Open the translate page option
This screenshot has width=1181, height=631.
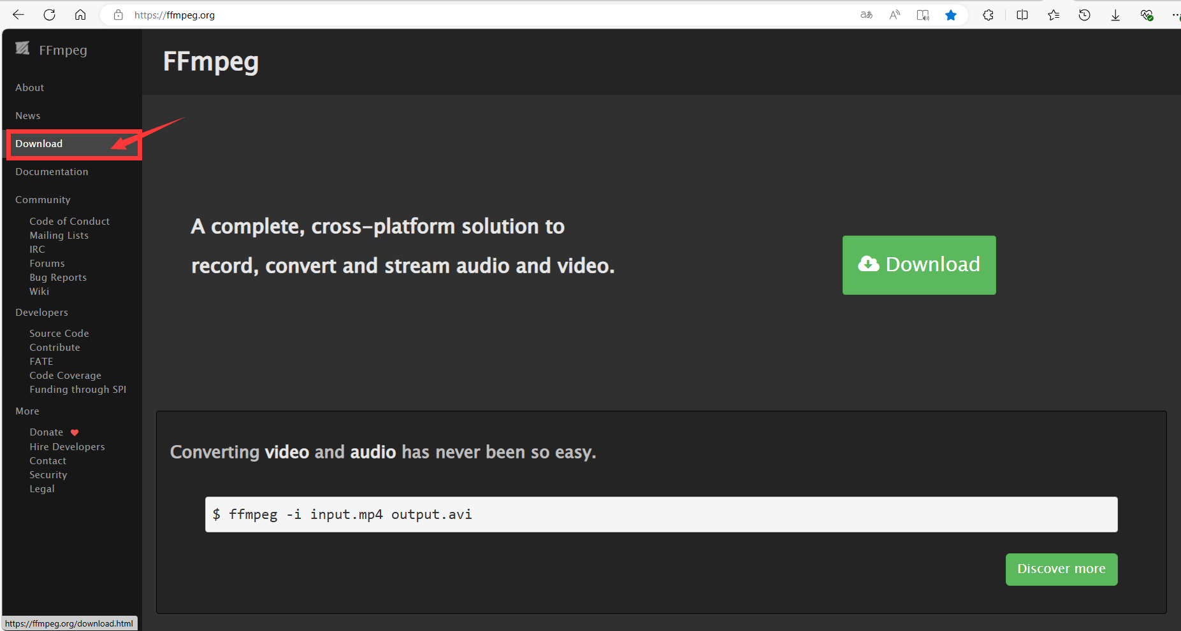866,15
